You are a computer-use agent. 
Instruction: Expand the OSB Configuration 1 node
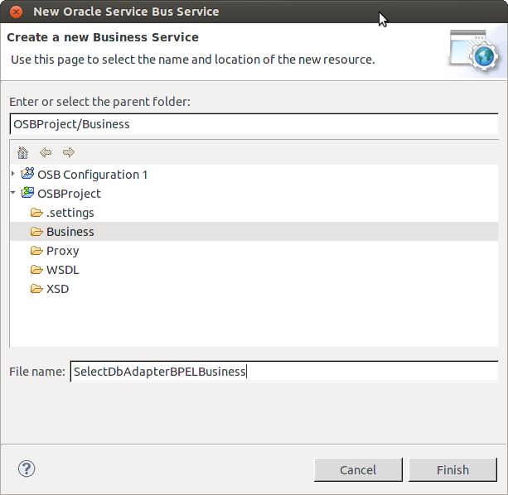(x=13, y=174)
